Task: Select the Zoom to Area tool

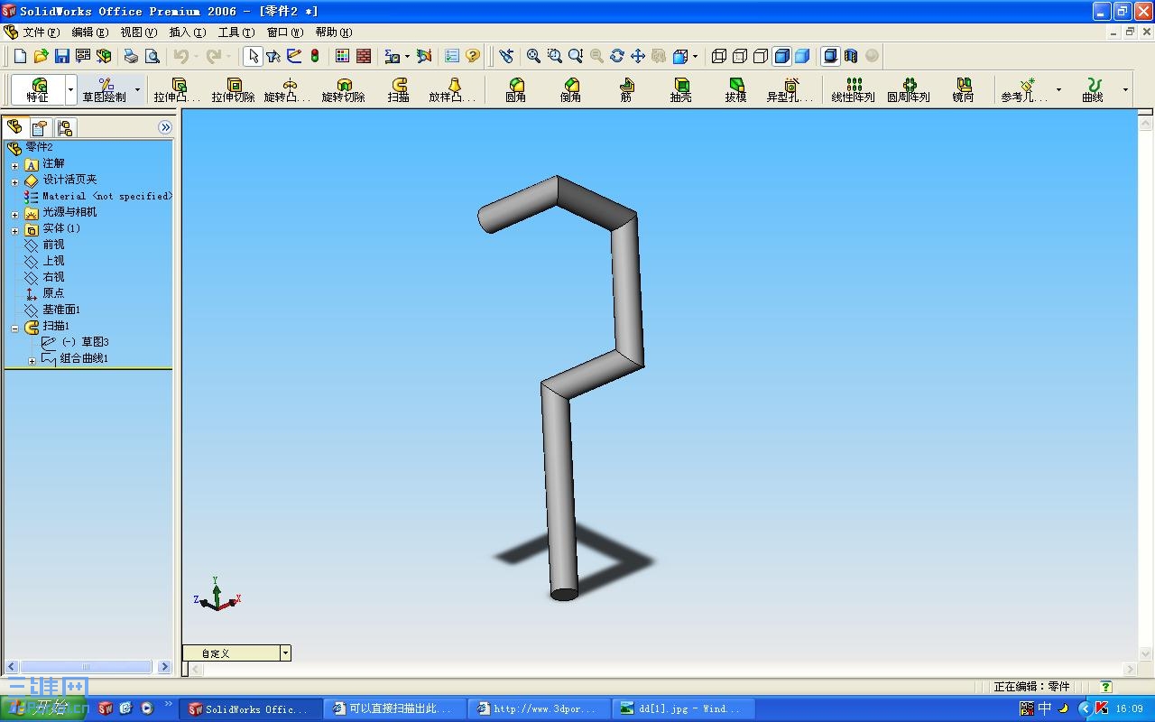Action: point(555,56)
